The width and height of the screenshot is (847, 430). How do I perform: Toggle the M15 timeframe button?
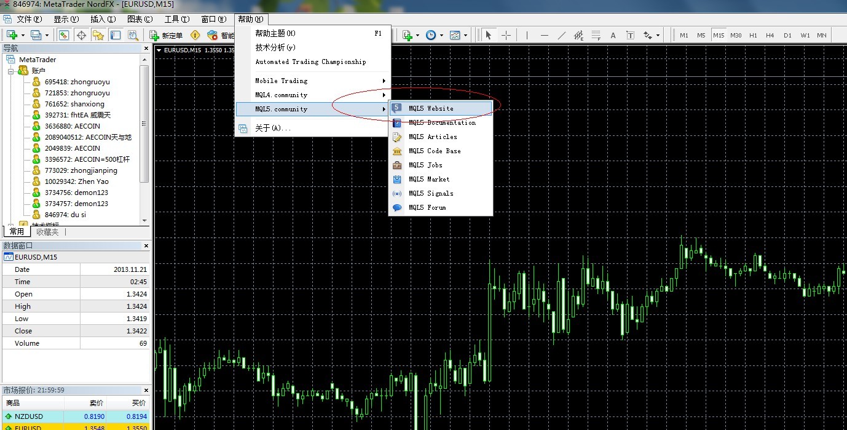click(x=719, y=35)
